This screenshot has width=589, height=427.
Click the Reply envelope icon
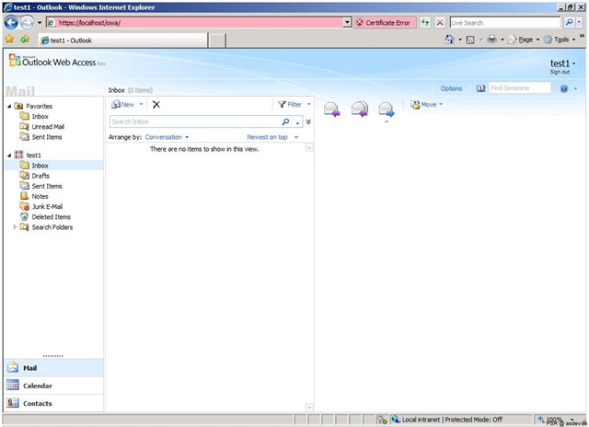pos(331,109)
